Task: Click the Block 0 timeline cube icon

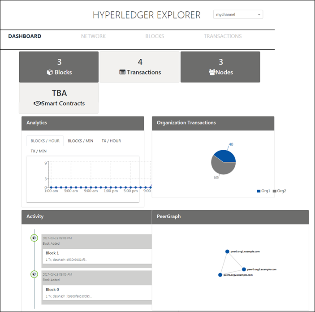Action: (34, 274)
